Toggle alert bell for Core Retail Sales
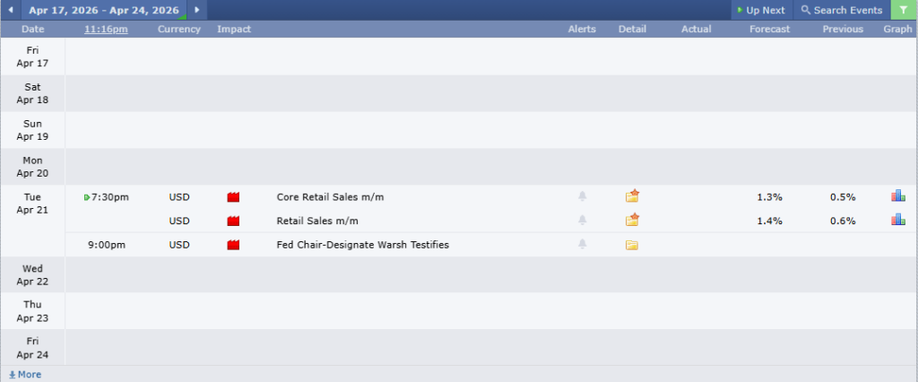The width and height of the screenshot is (918, 382). tap(583, 196)
